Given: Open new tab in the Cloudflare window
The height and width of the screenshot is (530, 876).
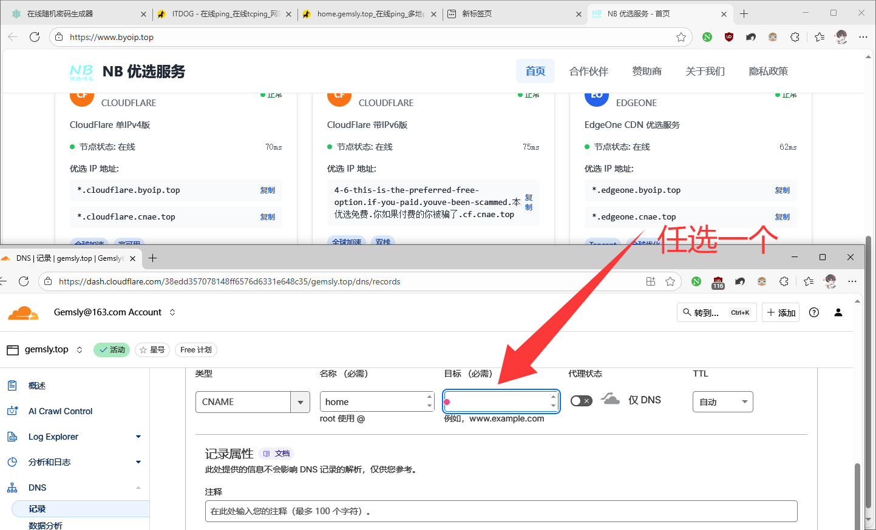Looking at the screenshot, I should point(152,258).
